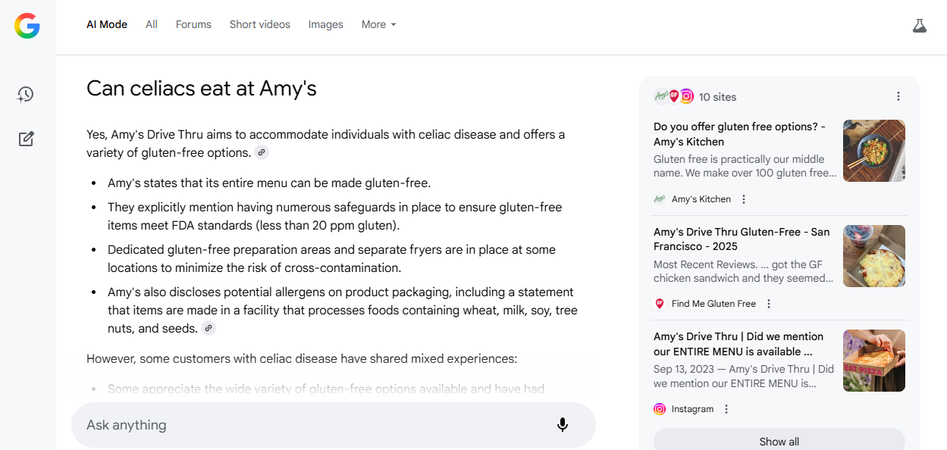Screen dimensions: 947x450
Task: Open the three-dot menu next to Instagram
Action: point(726,409)
